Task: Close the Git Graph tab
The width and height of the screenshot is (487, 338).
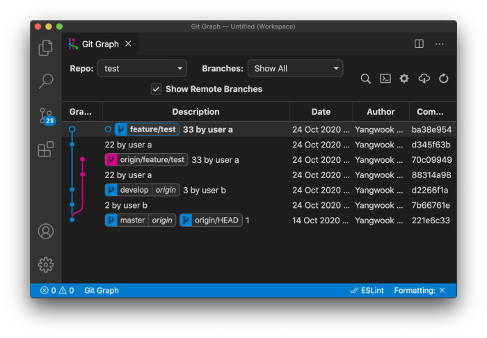Action: (x=128, y=44)
